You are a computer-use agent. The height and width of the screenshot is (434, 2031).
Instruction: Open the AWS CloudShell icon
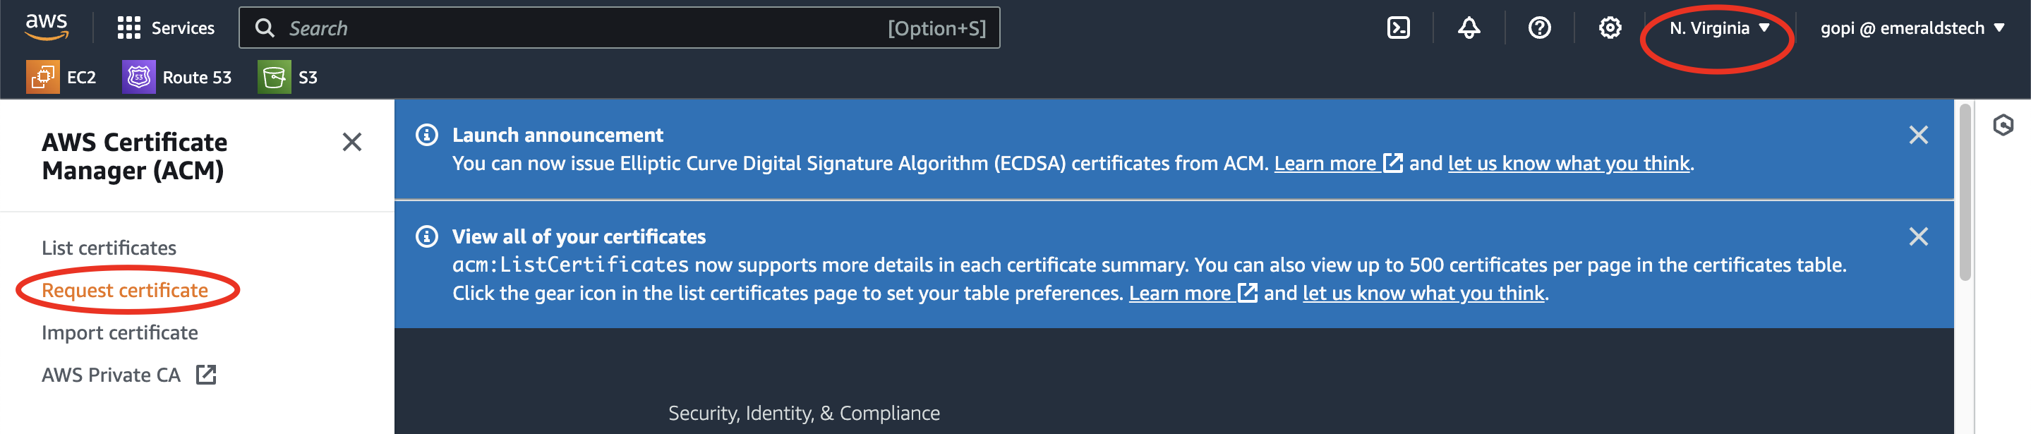(x=1398, y=28)
